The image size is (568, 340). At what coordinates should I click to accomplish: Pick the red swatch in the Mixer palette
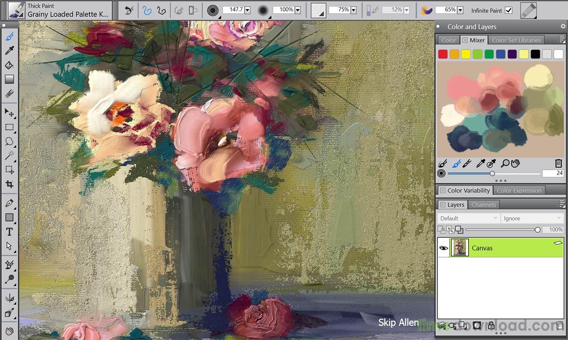coord(443,53)
